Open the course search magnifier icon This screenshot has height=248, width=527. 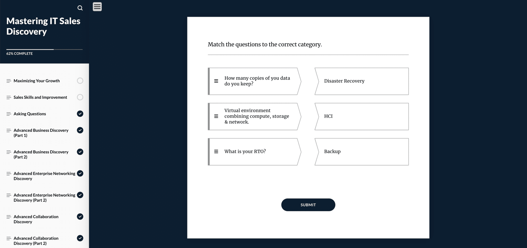click(x=80, y=8)
